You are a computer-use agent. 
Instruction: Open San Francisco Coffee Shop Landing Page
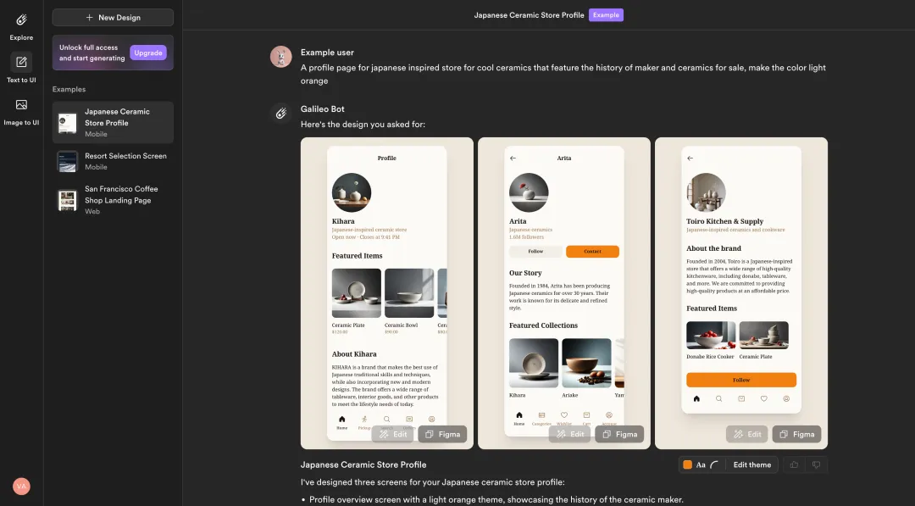click(x=113, y=199)
